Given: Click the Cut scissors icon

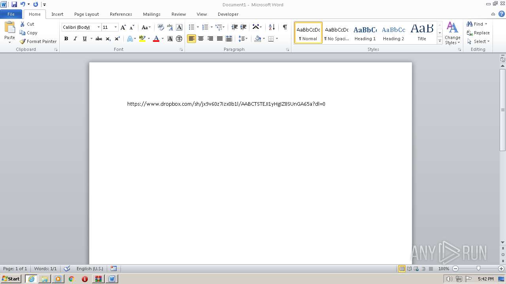Looking at the screenshot, I should tap(23, 24).
